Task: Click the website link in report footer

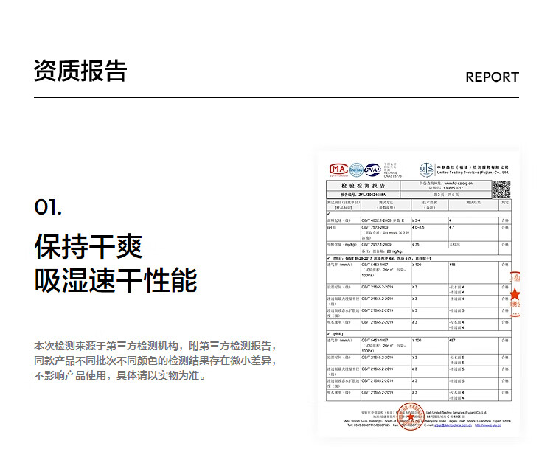Action: tap(488, 425)
